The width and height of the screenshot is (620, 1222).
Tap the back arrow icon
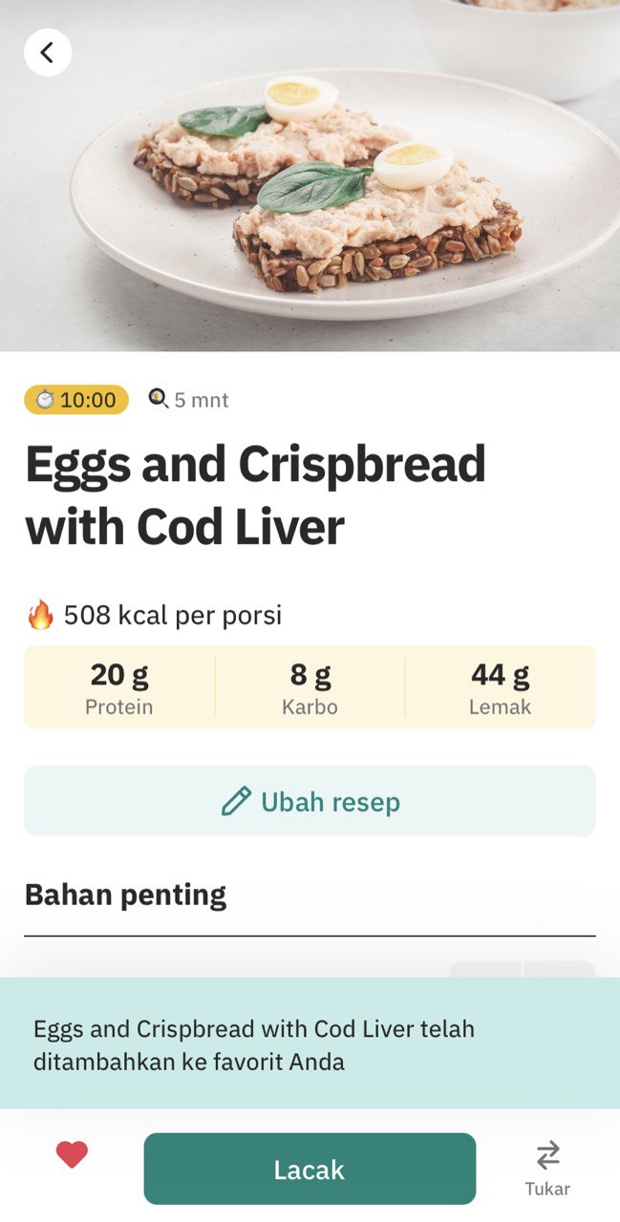tap(47, 53)
